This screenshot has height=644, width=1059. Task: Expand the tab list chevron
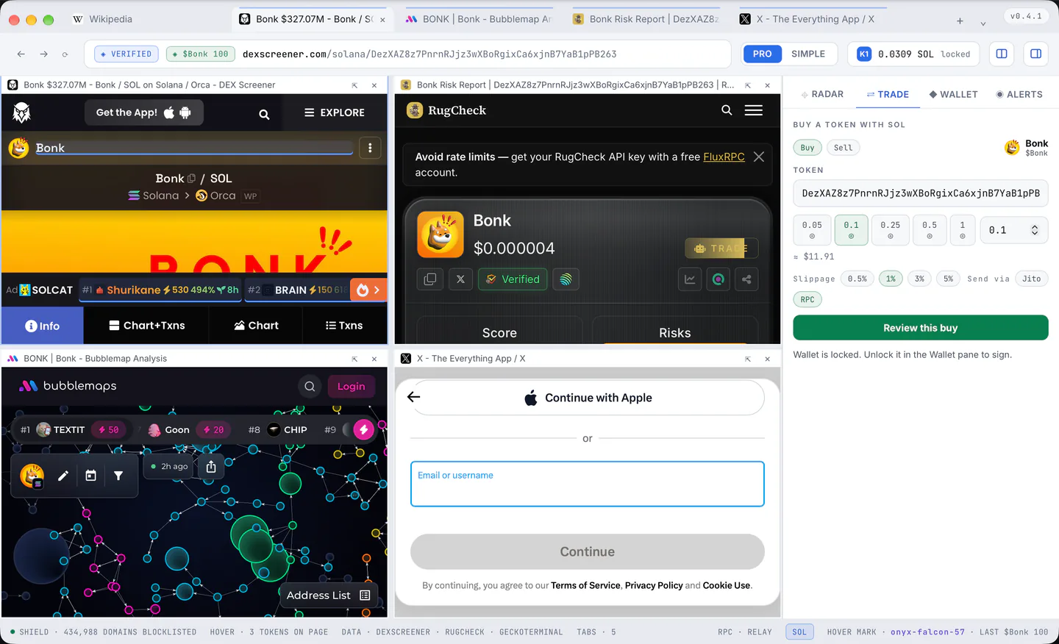click(983, 24)
